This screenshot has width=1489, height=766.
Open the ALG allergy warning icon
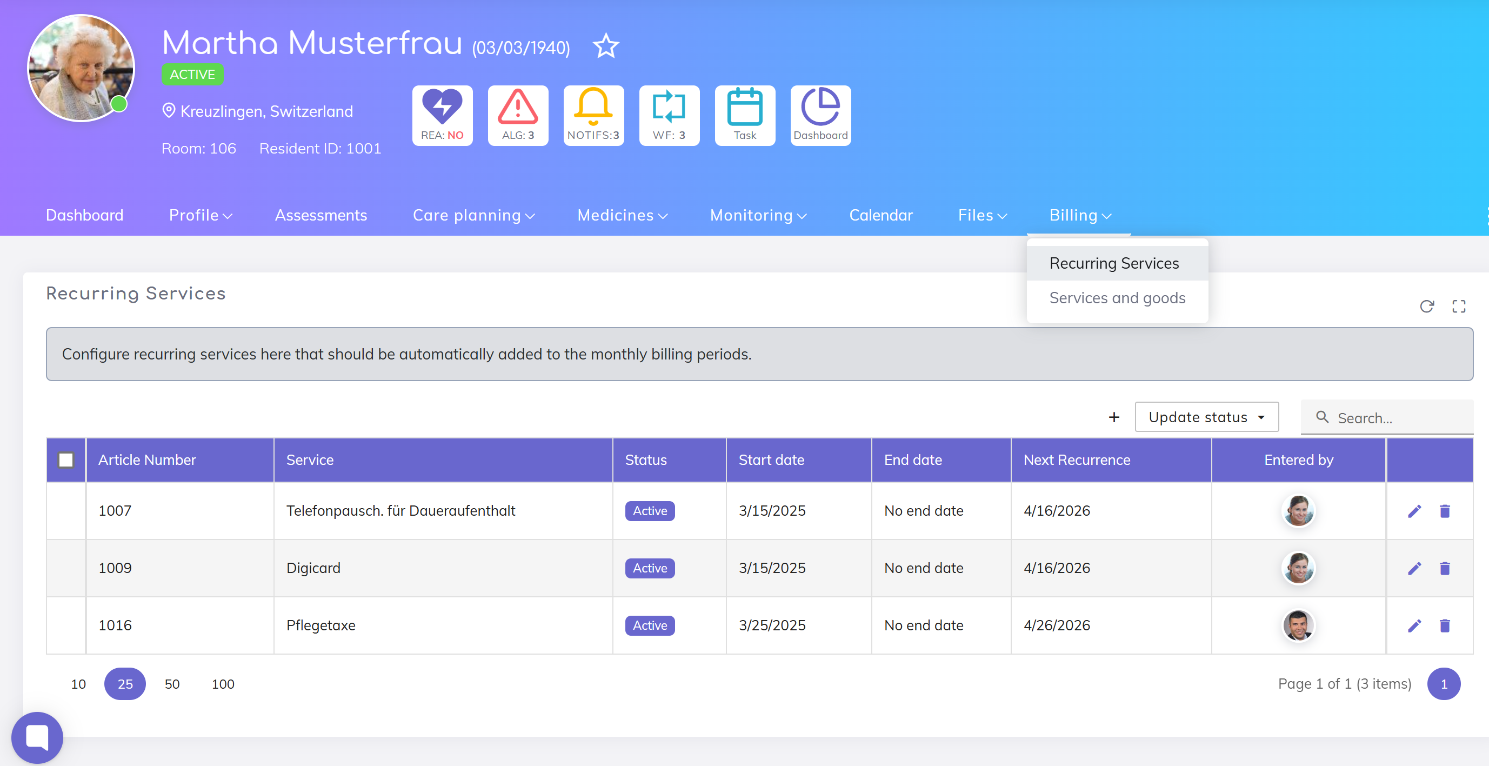click(x=517, y=115)
